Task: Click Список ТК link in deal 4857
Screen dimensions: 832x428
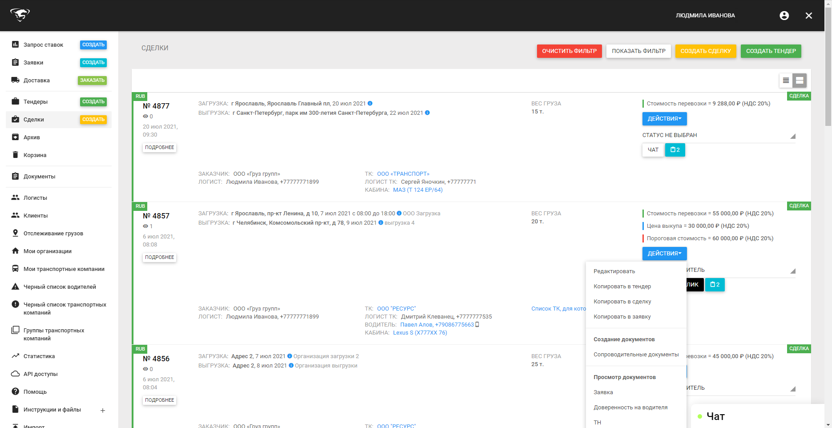Action: point(558,309)
